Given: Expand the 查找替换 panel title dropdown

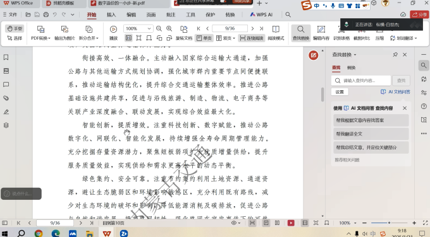Looking at the screenshot, I should [355, 55].
